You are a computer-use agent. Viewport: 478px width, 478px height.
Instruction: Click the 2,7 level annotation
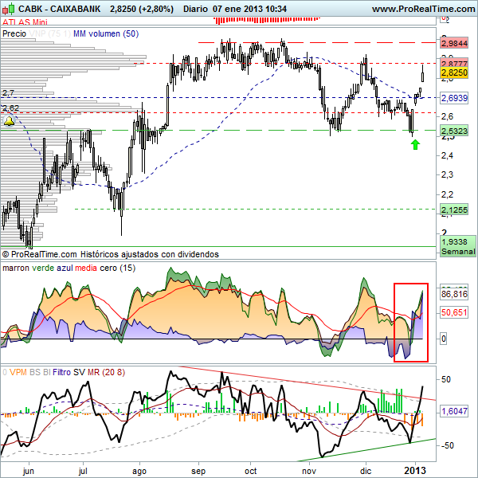coord(8,92)
